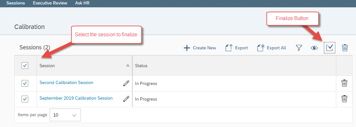Edit Septermber 2019 Calibration Session pencil icon

click(x=126, y=99)
